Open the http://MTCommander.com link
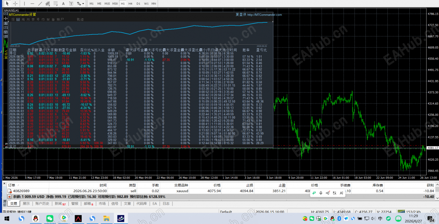 264,15
